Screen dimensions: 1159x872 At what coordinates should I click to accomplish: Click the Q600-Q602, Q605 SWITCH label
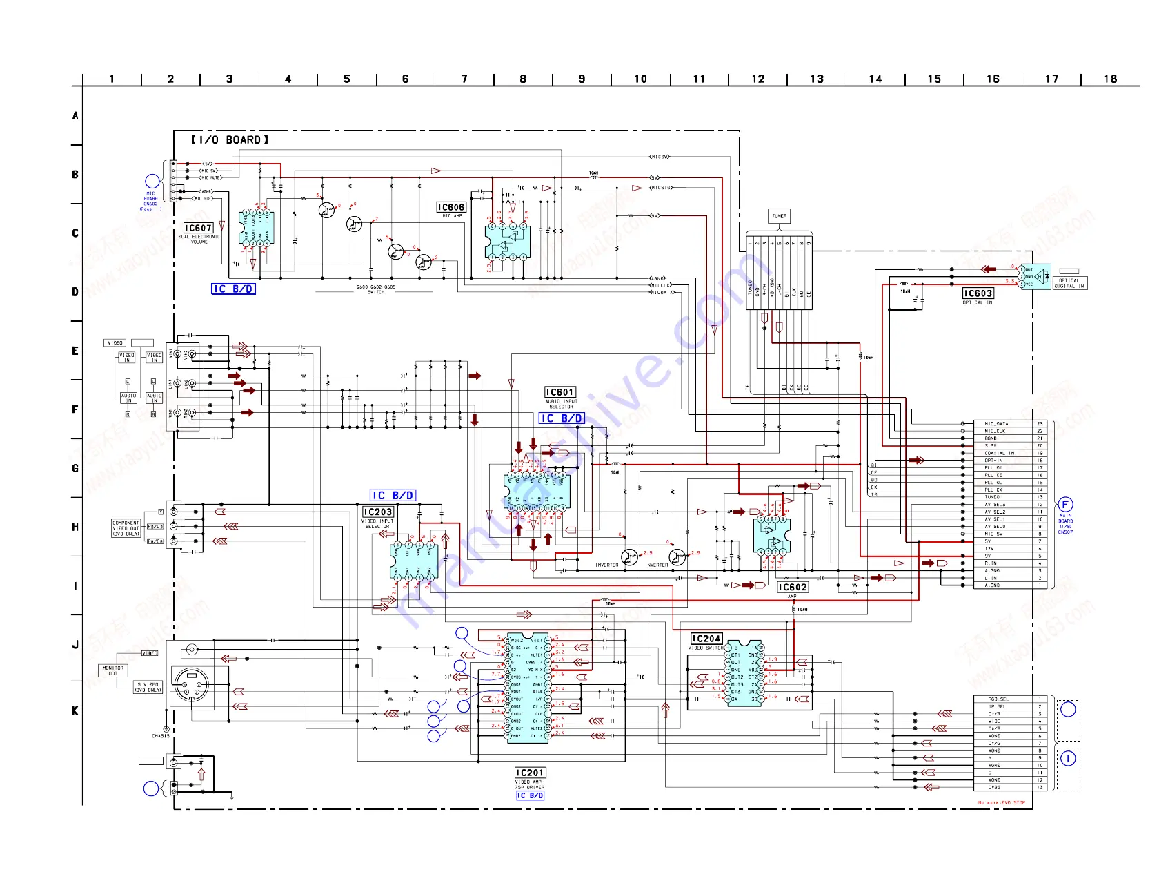point(376,289)
